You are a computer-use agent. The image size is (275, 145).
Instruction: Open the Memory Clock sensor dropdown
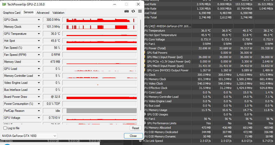click(39, 27)
